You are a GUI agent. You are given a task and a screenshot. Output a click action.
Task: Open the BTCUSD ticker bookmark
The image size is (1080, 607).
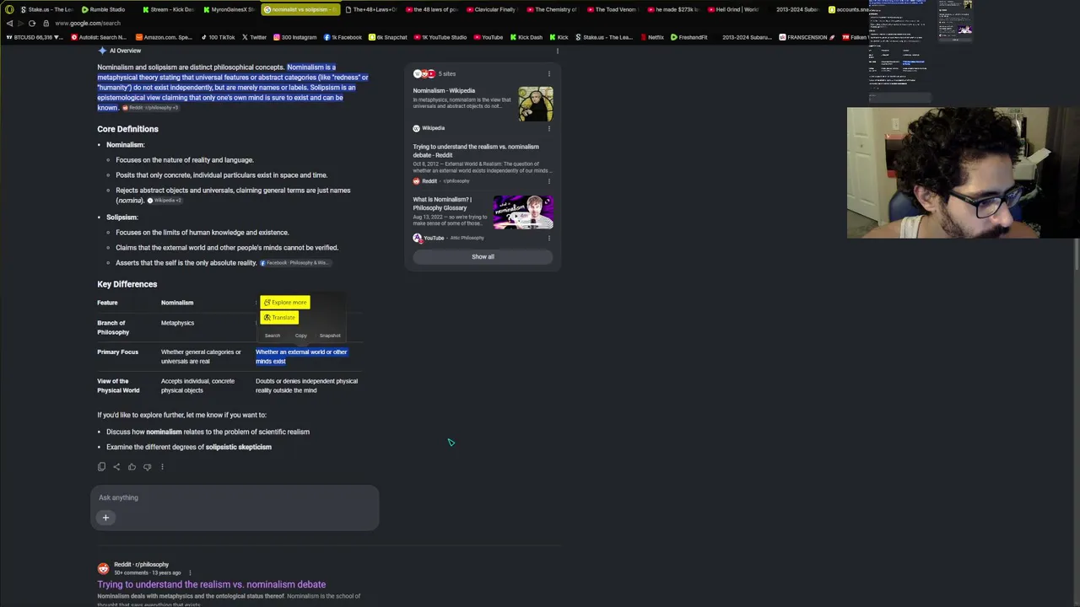click(x=35, y=37)
